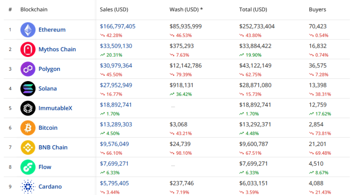Click the Ethereum logo icon
This screenshot has height=195, width=351.
(x=28, y=30)
